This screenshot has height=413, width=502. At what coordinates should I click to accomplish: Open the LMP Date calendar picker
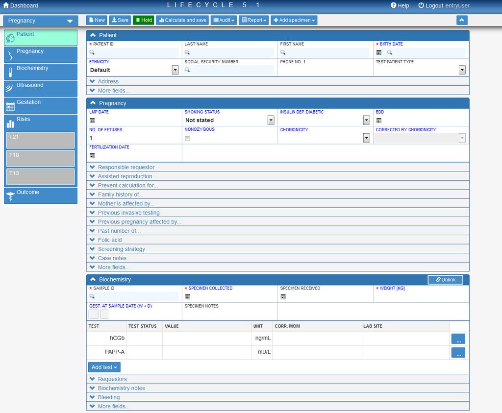pos(92,121)
